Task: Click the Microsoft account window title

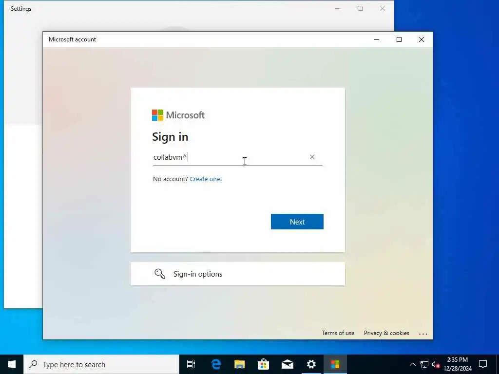Action: 72,39
